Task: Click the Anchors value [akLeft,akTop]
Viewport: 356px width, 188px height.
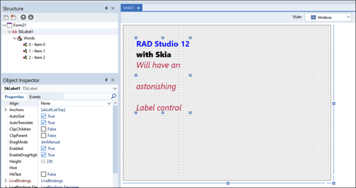Action: tap(53, 110)
